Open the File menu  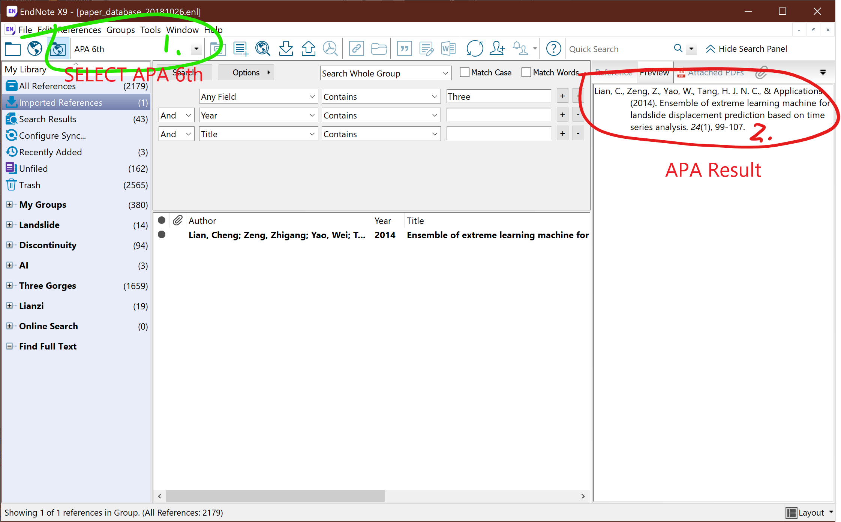click(25, 30)
